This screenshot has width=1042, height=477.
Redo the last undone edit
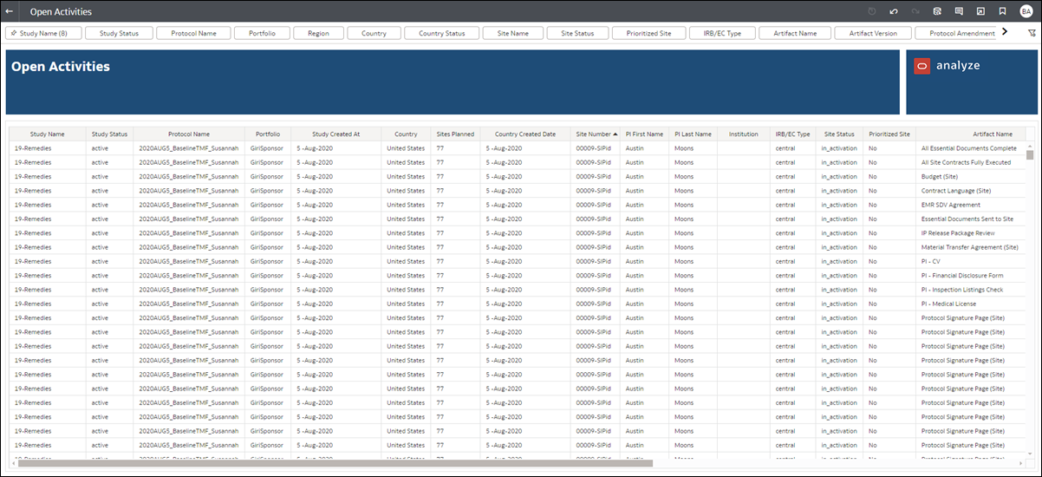[x=915, y=12]
